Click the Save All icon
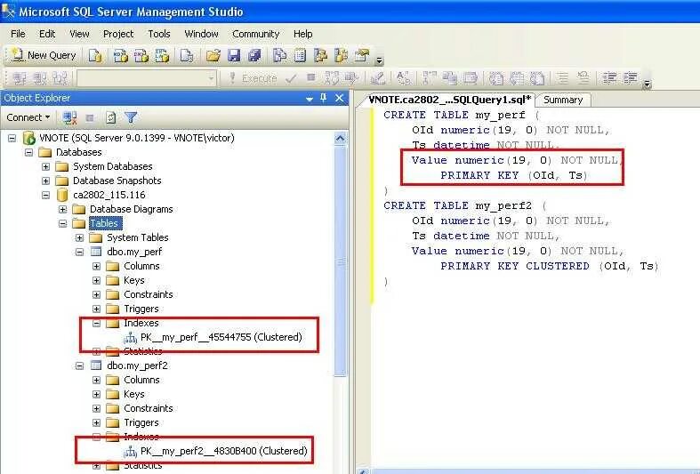 pyautogui.click(x=254, y=55)
